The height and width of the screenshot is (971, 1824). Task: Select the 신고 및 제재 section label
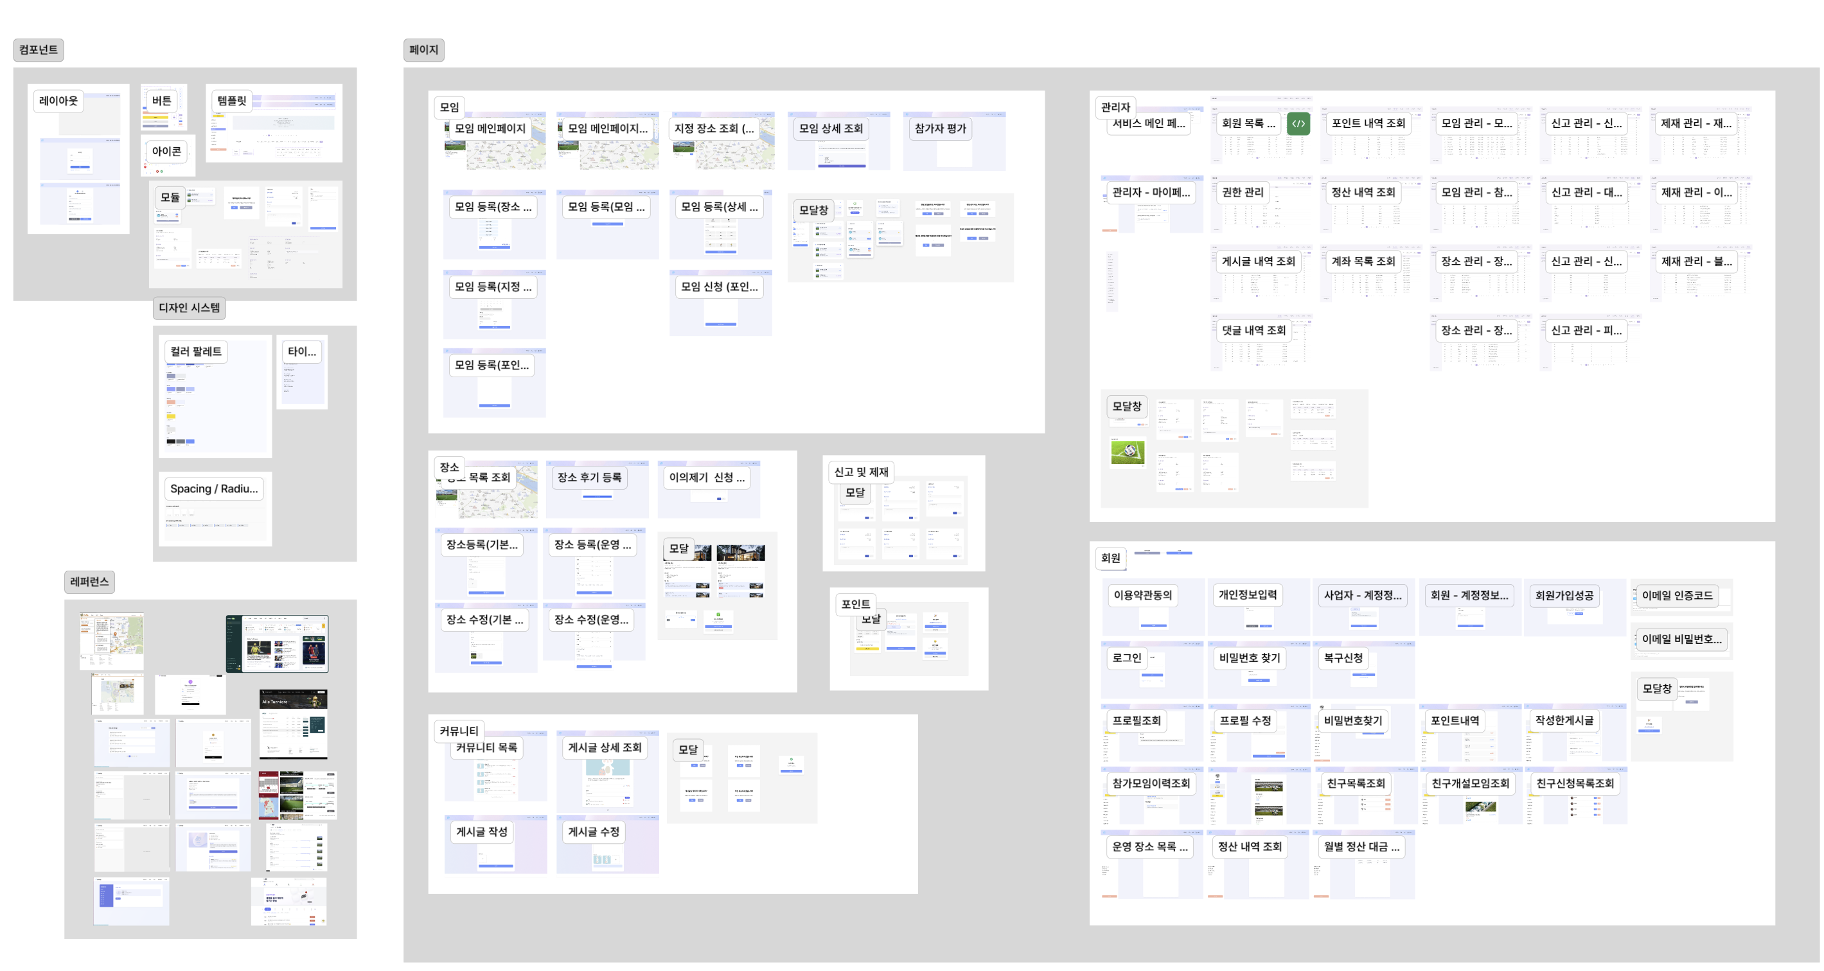point(861,472)
